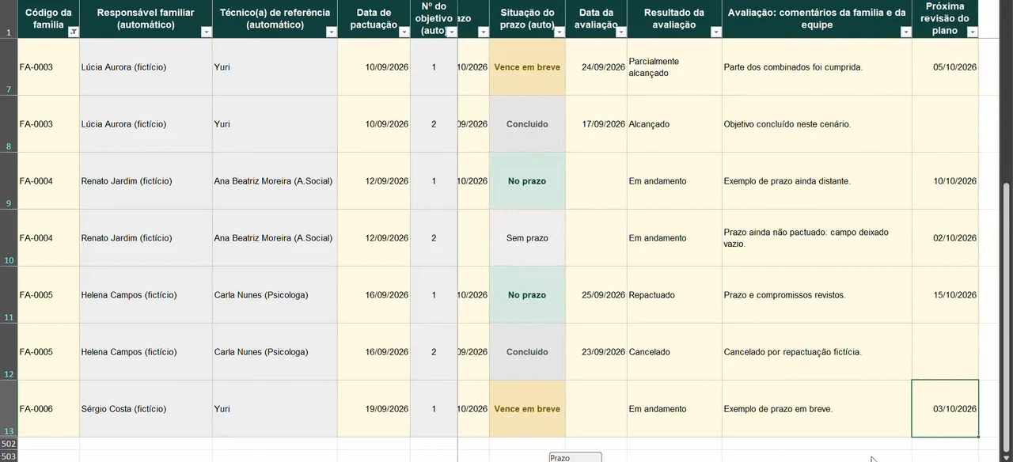Open the active filter on Código da família
The width and height of the screenshot is (1013, 462).
click(x=74, y=32)
